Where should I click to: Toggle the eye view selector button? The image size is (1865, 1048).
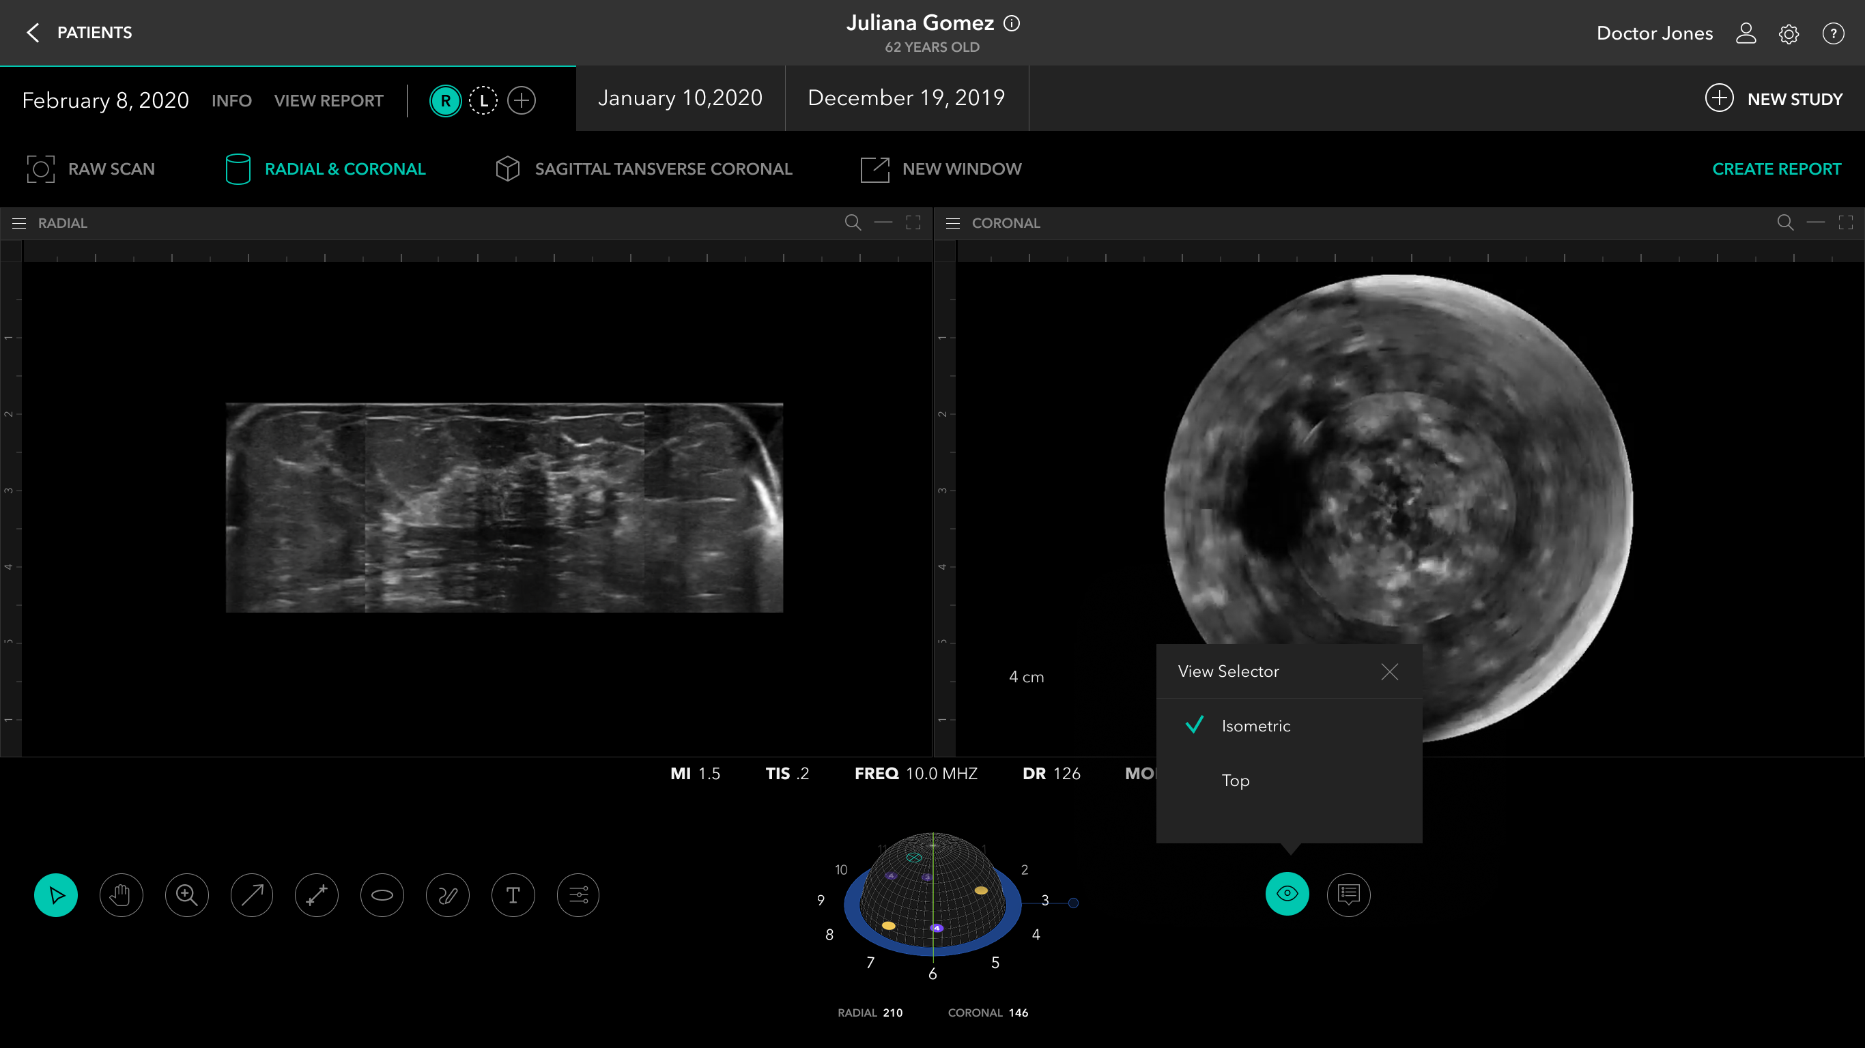(1287, 894)
